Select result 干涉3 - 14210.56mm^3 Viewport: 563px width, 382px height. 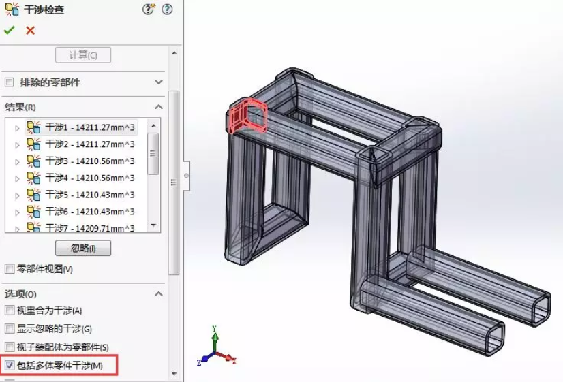(90, 161)
